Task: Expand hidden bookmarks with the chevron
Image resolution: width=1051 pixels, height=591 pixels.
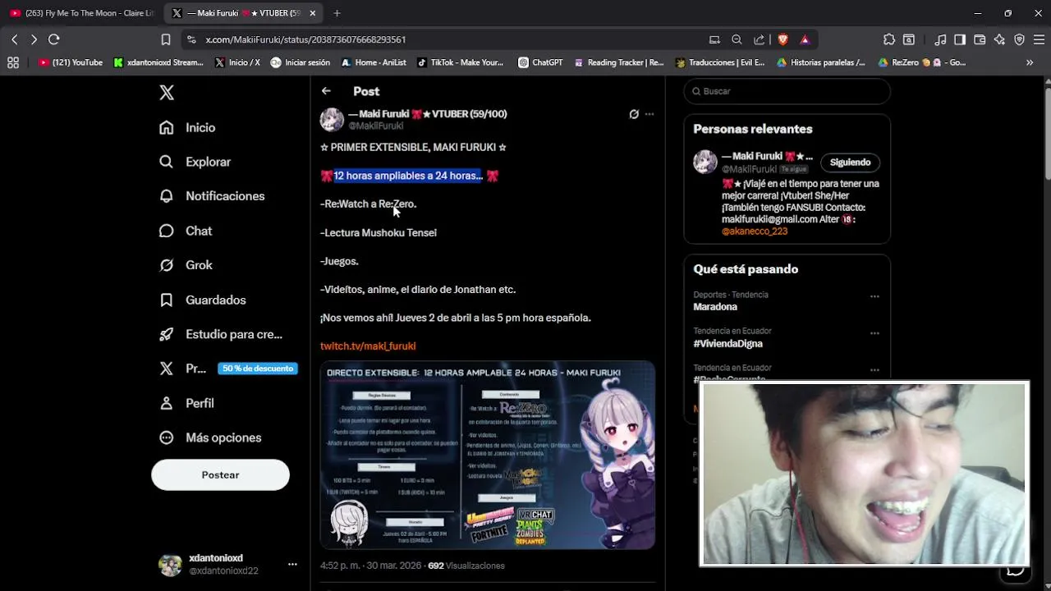Action: click(1030, 62)
